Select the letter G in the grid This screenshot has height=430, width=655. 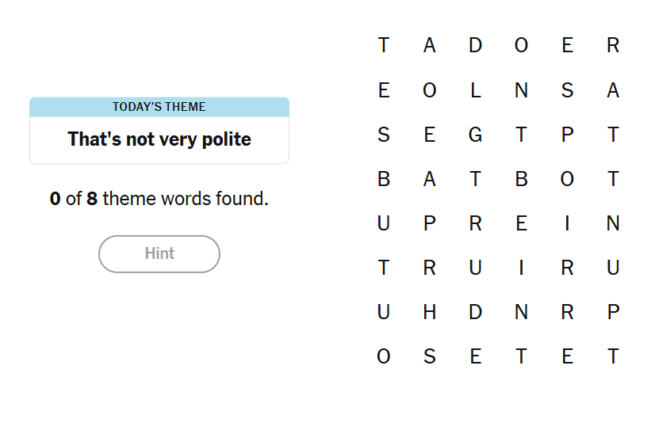475,135
